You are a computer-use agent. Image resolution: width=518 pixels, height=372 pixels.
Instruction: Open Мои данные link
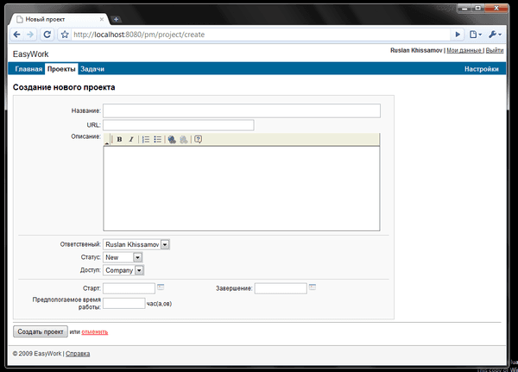[464, 50]
